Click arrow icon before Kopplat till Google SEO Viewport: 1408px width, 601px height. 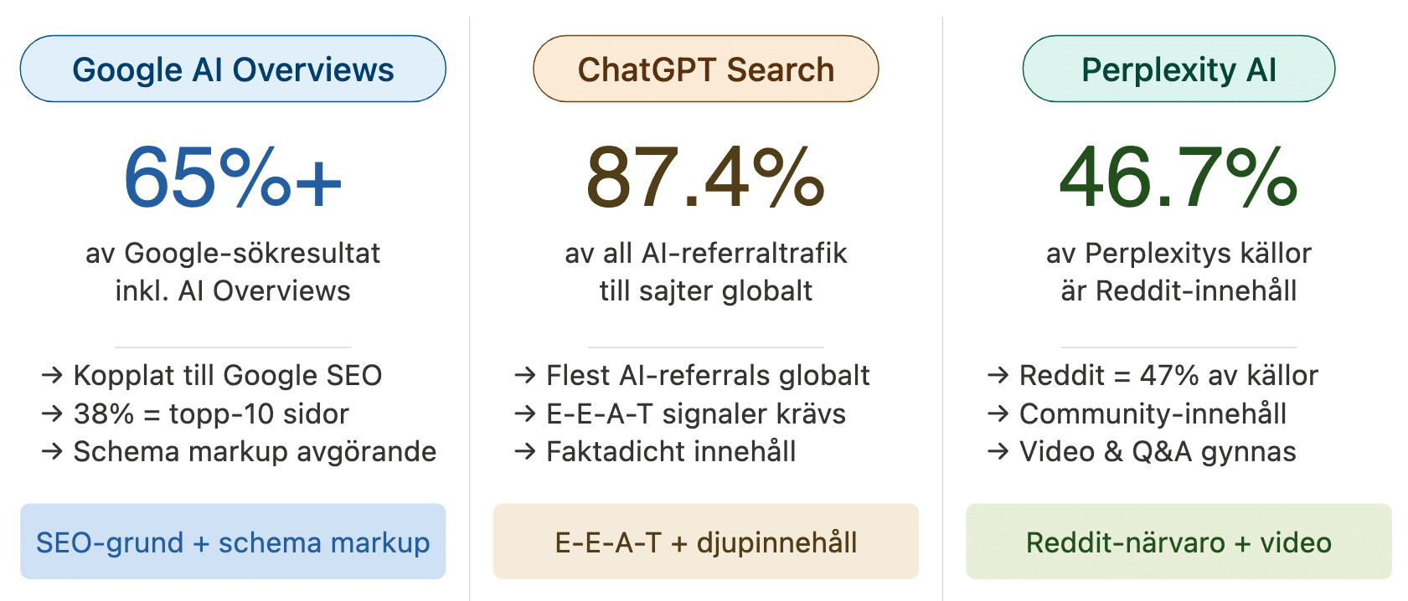tap(52, 375)
